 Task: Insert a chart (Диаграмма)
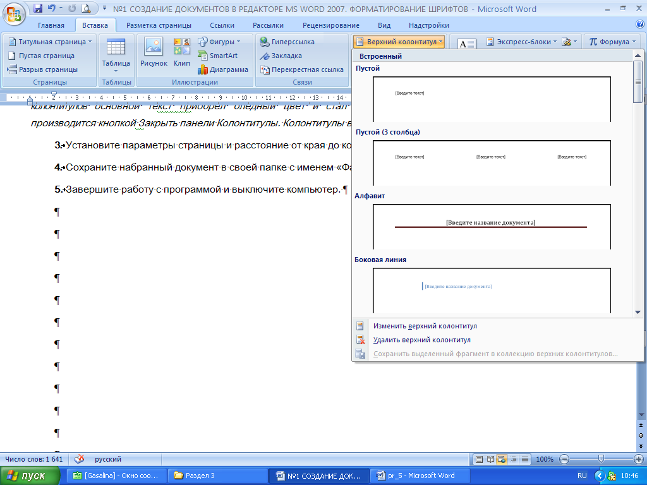coord(223,69)
